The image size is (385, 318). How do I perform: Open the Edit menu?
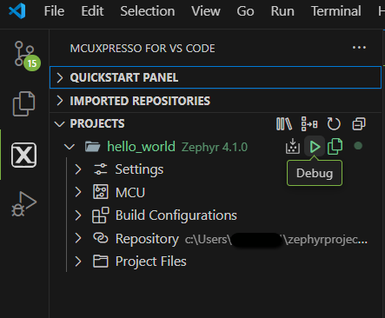coord(92,11)
